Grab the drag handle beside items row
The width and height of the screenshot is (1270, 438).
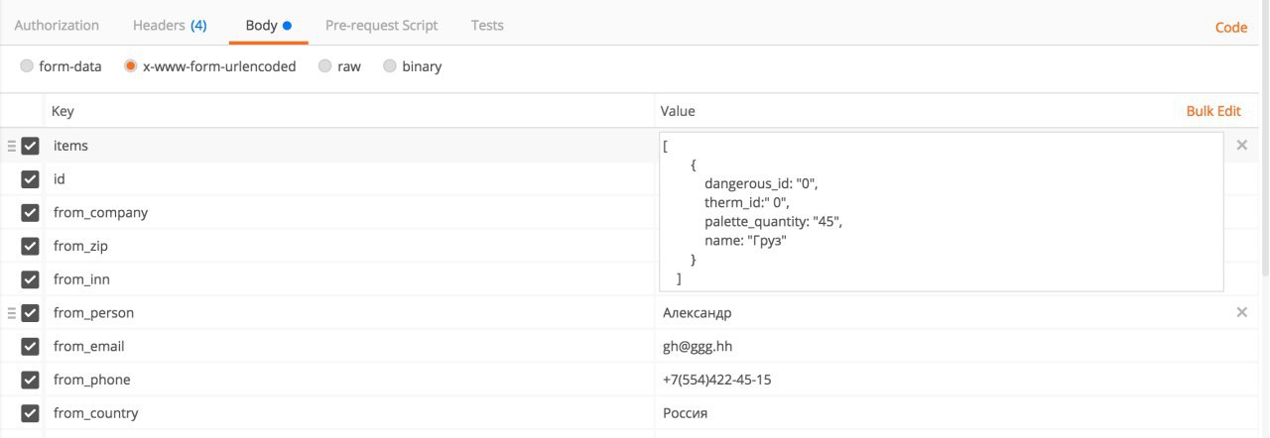coord(11,146)
